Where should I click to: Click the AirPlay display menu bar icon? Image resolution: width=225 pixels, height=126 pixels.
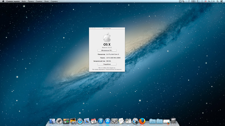pyautogui.click(x=180, y=1)
